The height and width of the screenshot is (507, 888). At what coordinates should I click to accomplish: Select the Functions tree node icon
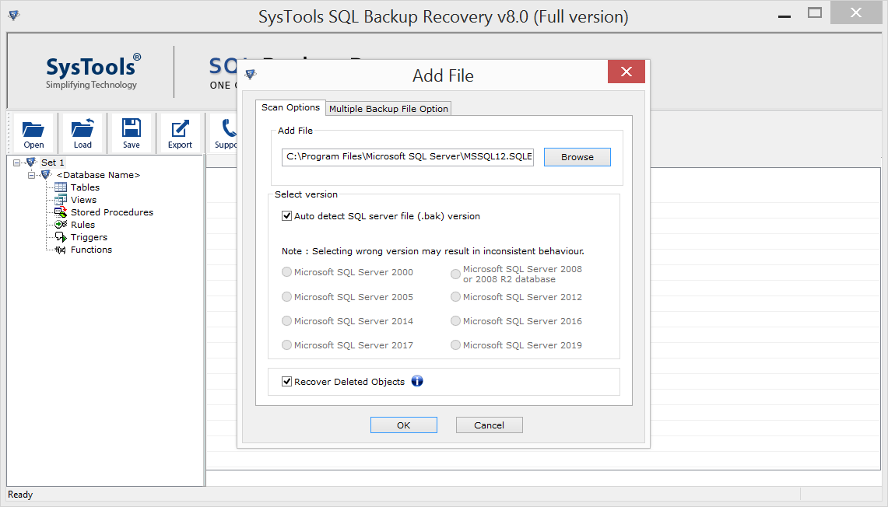pyautogui.click(x=61, y=250)
